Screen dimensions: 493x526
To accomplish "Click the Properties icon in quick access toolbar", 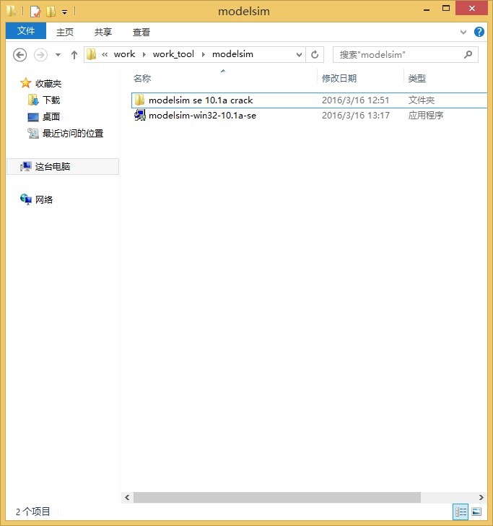I will 35,12.
